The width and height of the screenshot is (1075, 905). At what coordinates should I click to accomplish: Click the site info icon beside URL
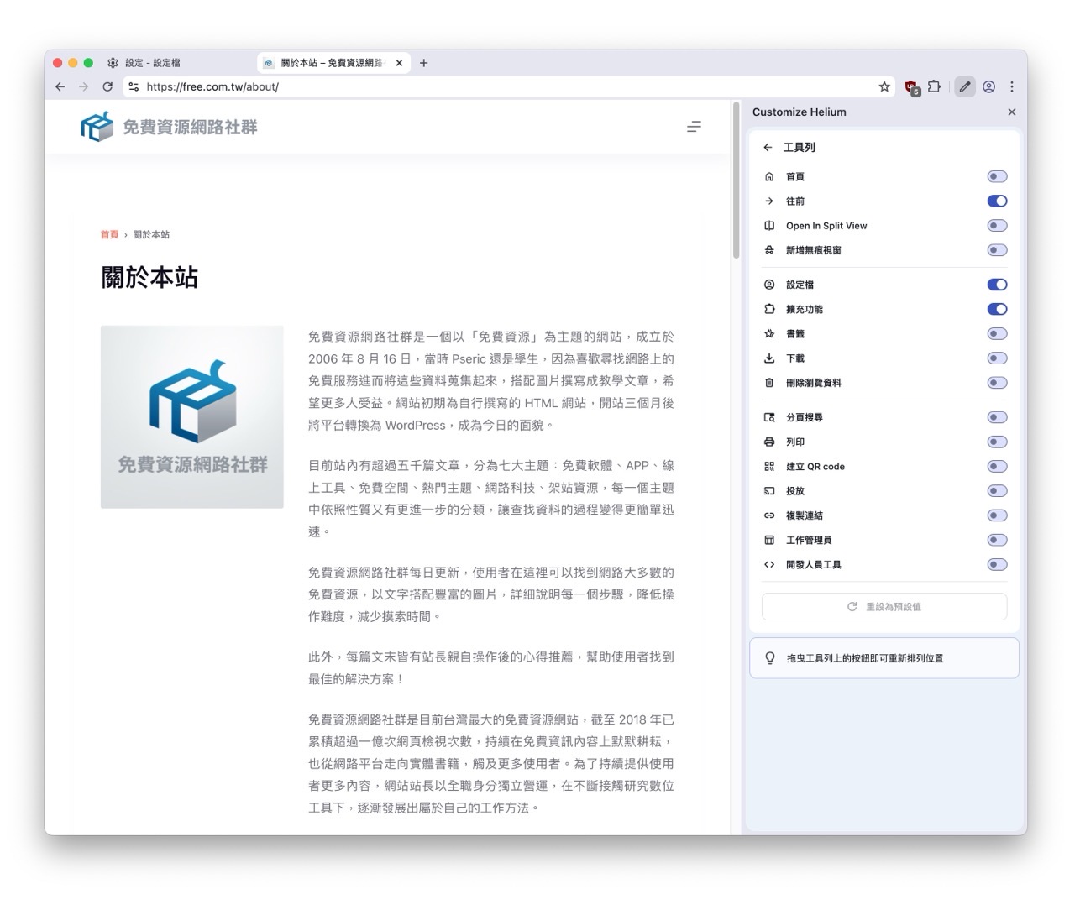[x=134, y=86]
